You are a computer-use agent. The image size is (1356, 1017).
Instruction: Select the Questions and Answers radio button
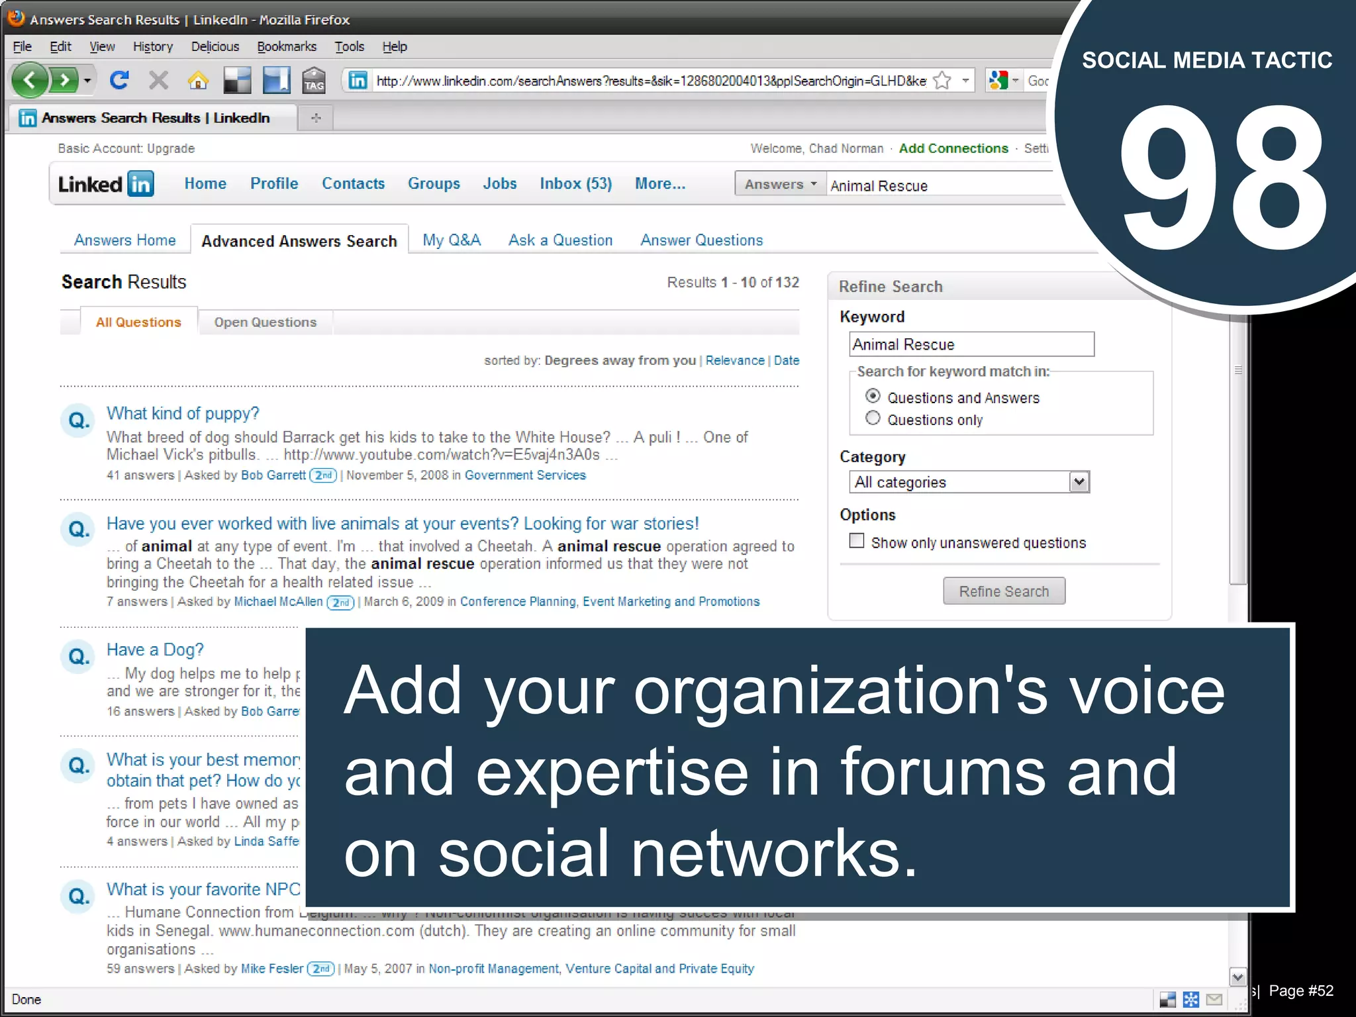click(x=873, y=396)
